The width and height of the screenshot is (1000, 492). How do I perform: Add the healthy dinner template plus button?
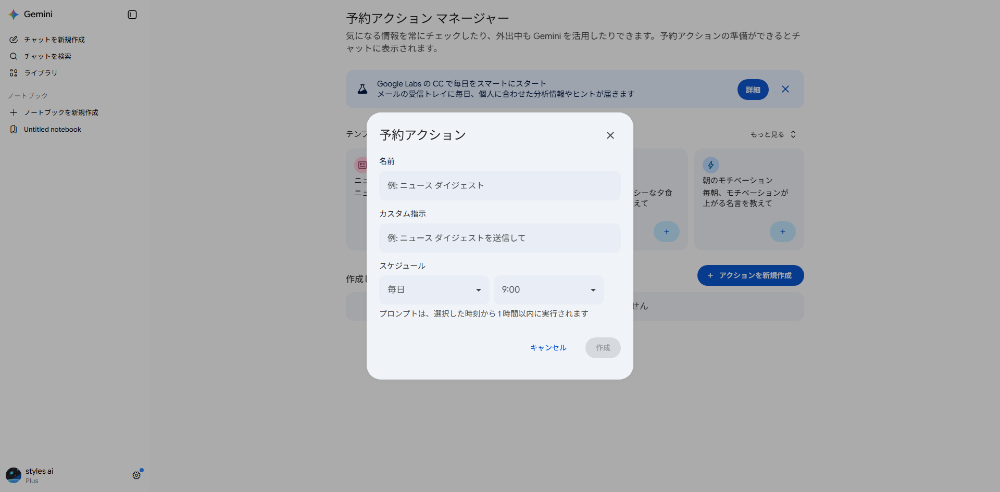(x=667, y=232)
